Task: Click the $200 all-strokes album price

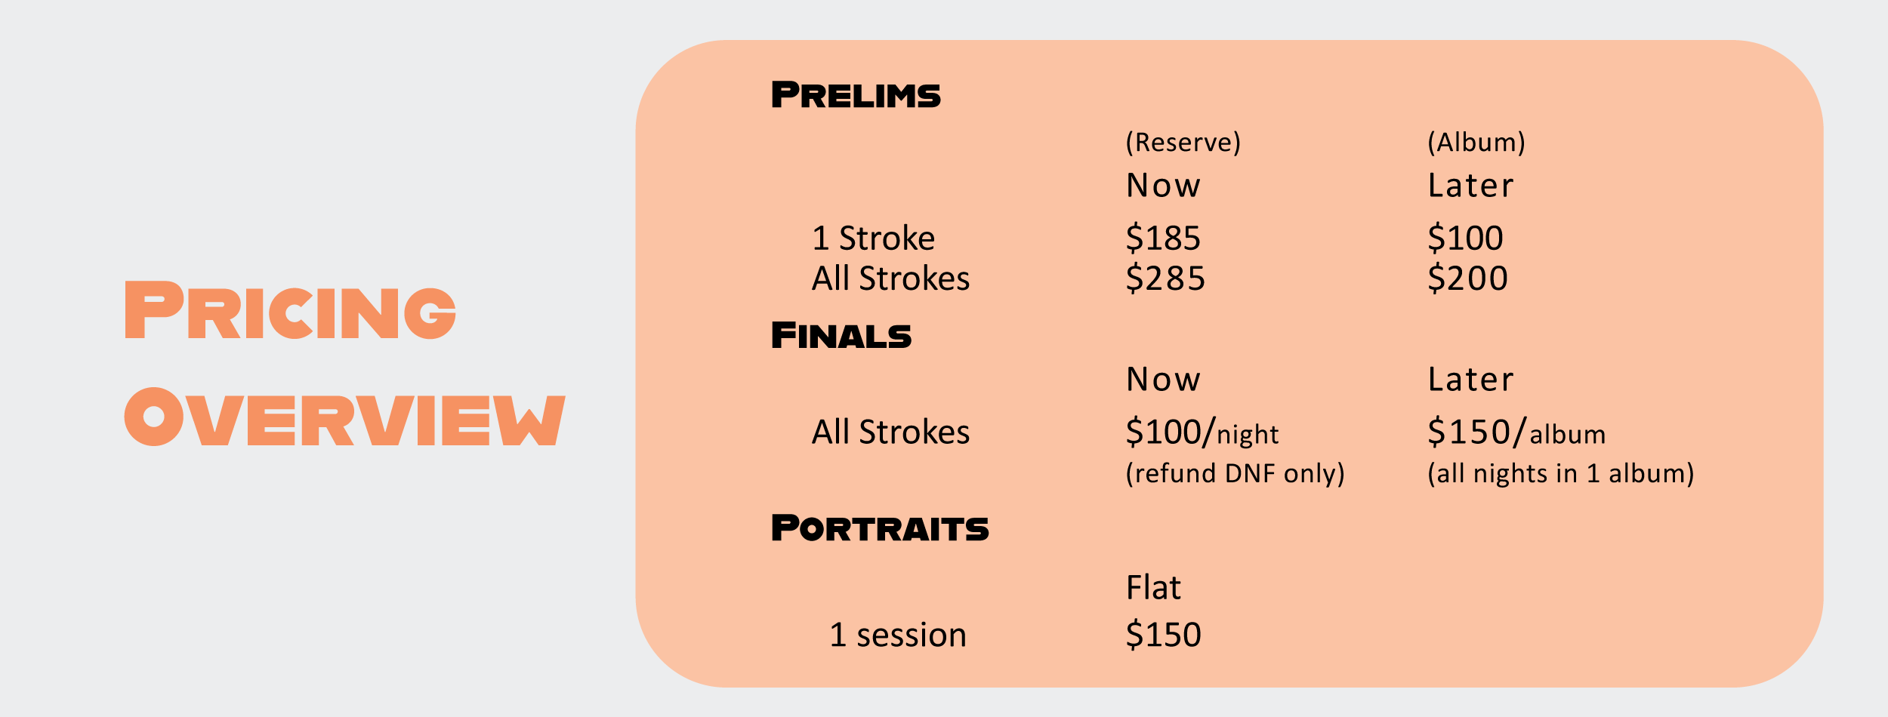Action: 1467,278
